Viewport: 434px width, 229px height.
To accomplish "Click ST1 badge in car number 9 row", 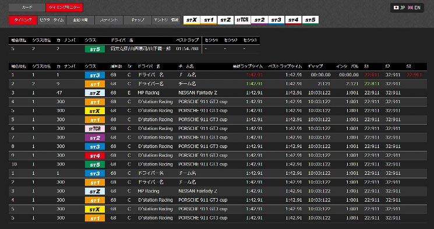I will [95, 84].
